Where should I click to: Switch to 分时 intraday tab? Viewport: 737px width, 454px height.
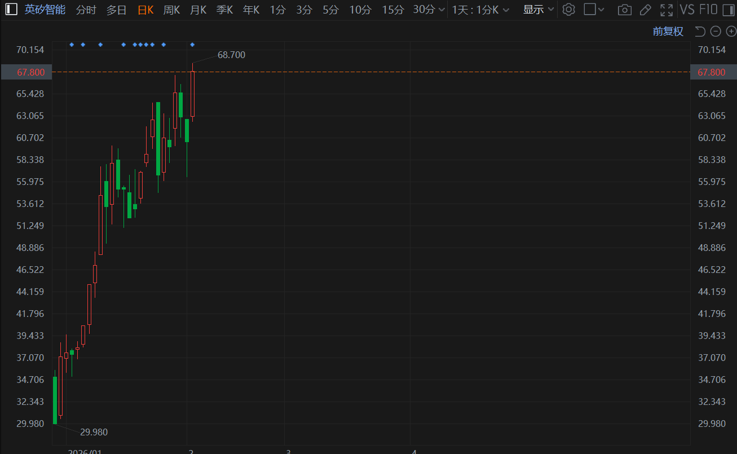point(86,10)
